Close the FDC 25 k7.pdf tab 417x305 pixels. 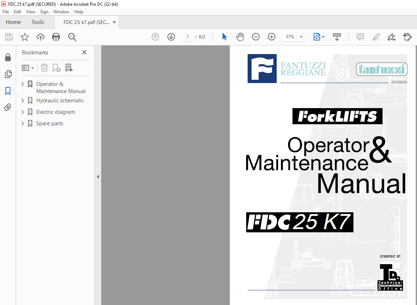pos(114,22)
